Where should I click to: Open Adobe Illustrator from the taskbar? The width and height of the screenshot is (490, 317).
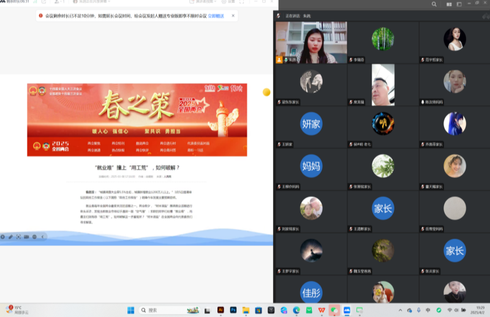221,310
